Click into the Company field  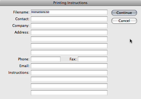tap(69, 25)
